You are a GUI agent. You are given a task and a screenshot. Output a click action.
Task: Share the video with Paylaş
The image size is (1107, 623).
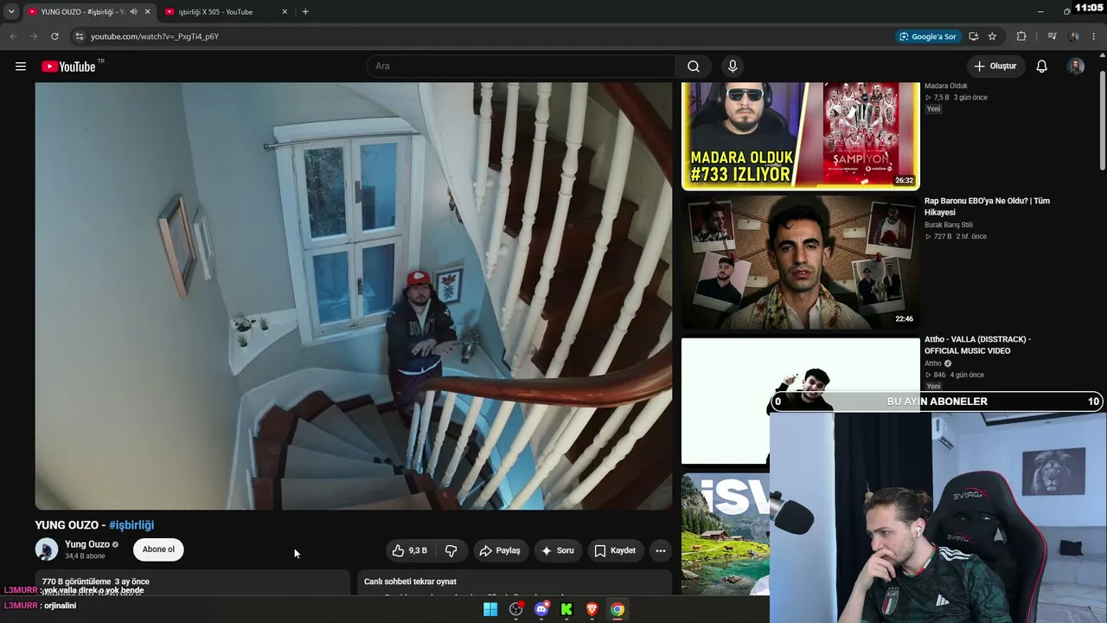500,550
